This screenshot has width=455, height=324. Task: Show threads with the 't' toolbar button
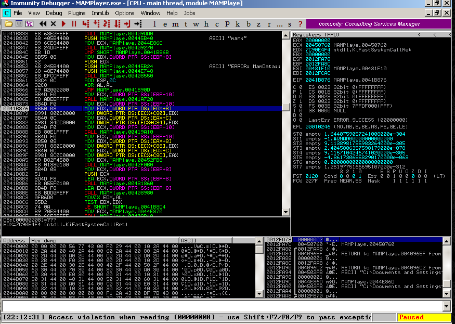(186, 24)
